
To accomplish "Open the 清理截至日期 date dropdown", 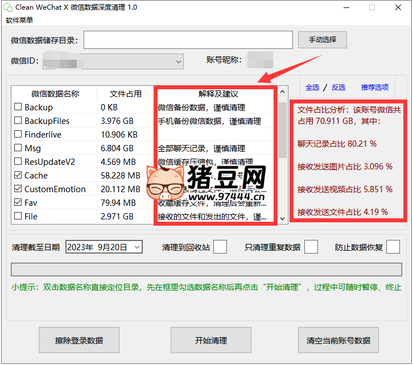I will (x=137, y=247).
